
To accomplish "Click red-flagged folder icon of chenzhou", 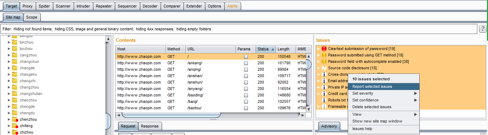I will click(x=15, y=119).
